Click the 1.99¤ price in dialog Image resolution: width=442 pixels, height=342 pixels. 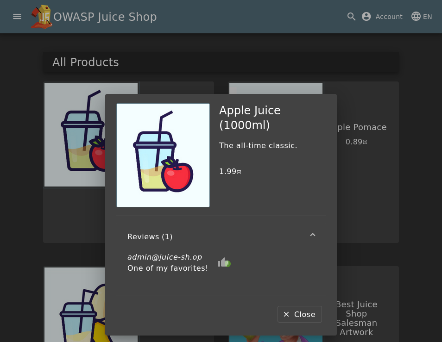point(230,171)
